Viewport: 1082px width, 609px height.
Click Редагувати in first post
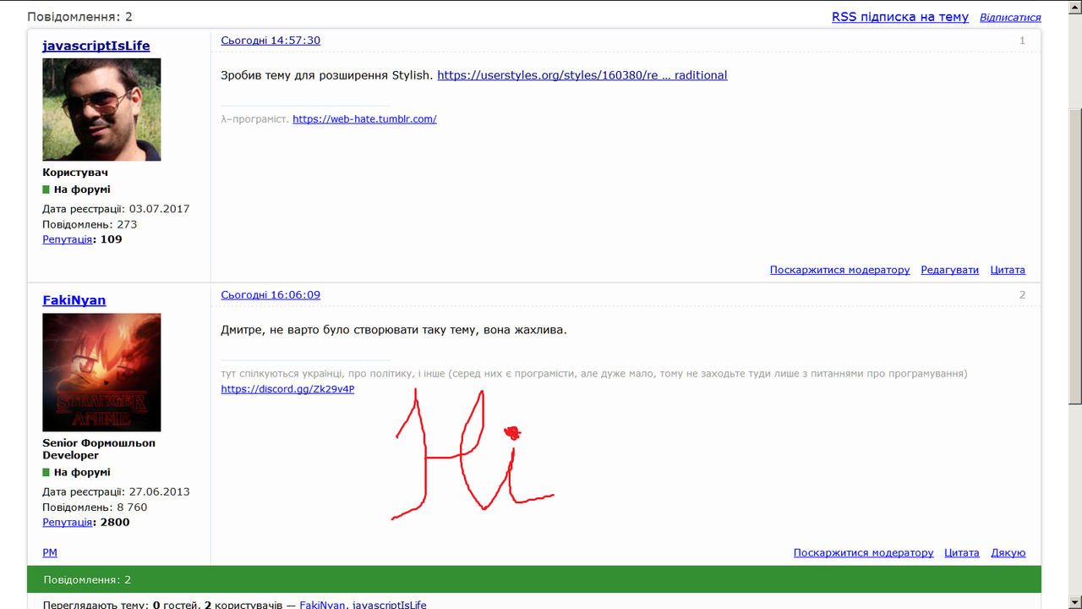pyautogui.click(x=949, y=270)
